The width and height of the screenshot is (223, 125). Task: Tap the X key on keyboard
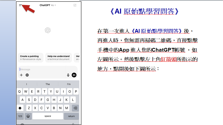(x=35, y=108)
